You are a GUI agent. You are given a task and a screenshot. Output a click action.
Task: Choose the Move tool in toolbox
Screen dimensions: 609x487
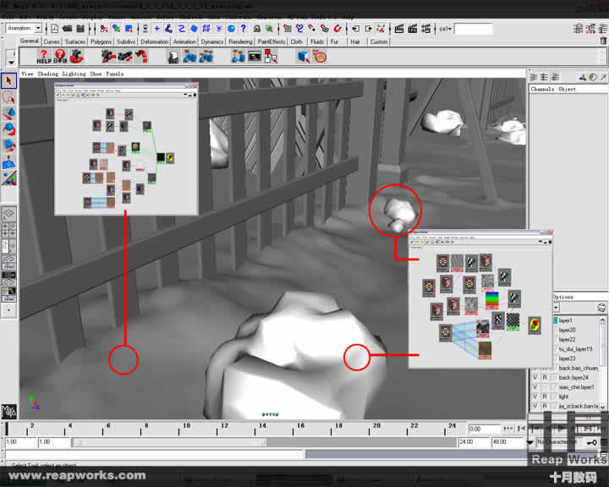tap(9, 113)
